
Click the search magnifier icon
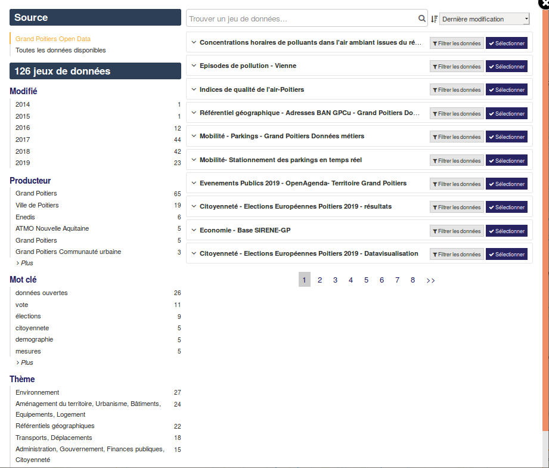(422, 18)
